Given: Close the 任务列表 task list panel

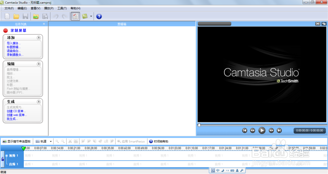Looking at the screenshot, I should point(44,24).
